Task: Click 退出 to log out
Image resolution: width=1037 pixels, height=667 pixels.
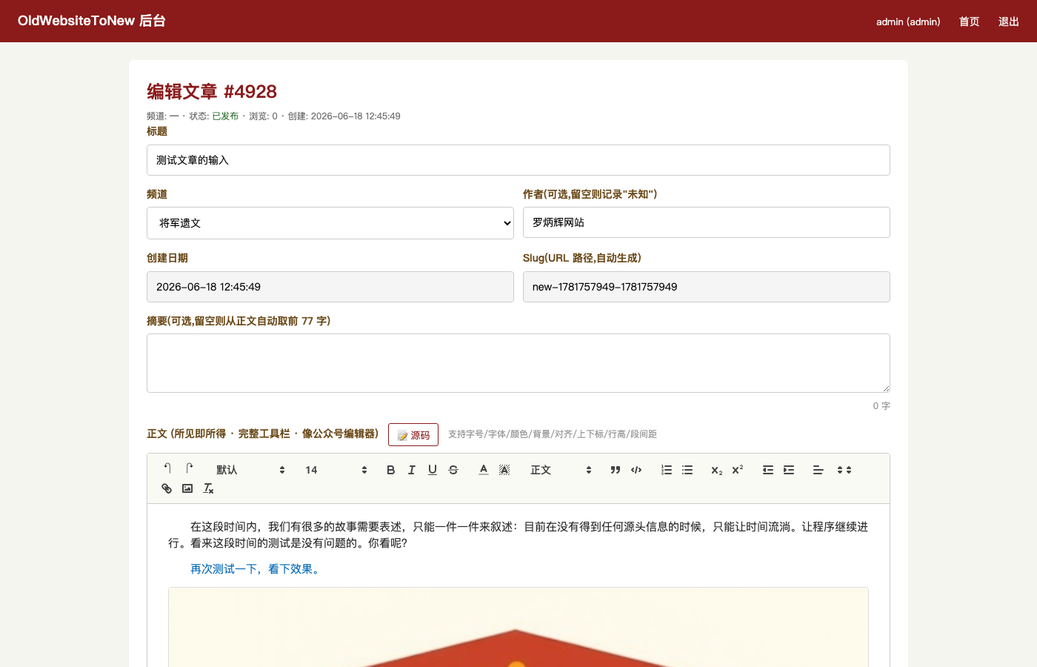Action: coord(1009,21)
